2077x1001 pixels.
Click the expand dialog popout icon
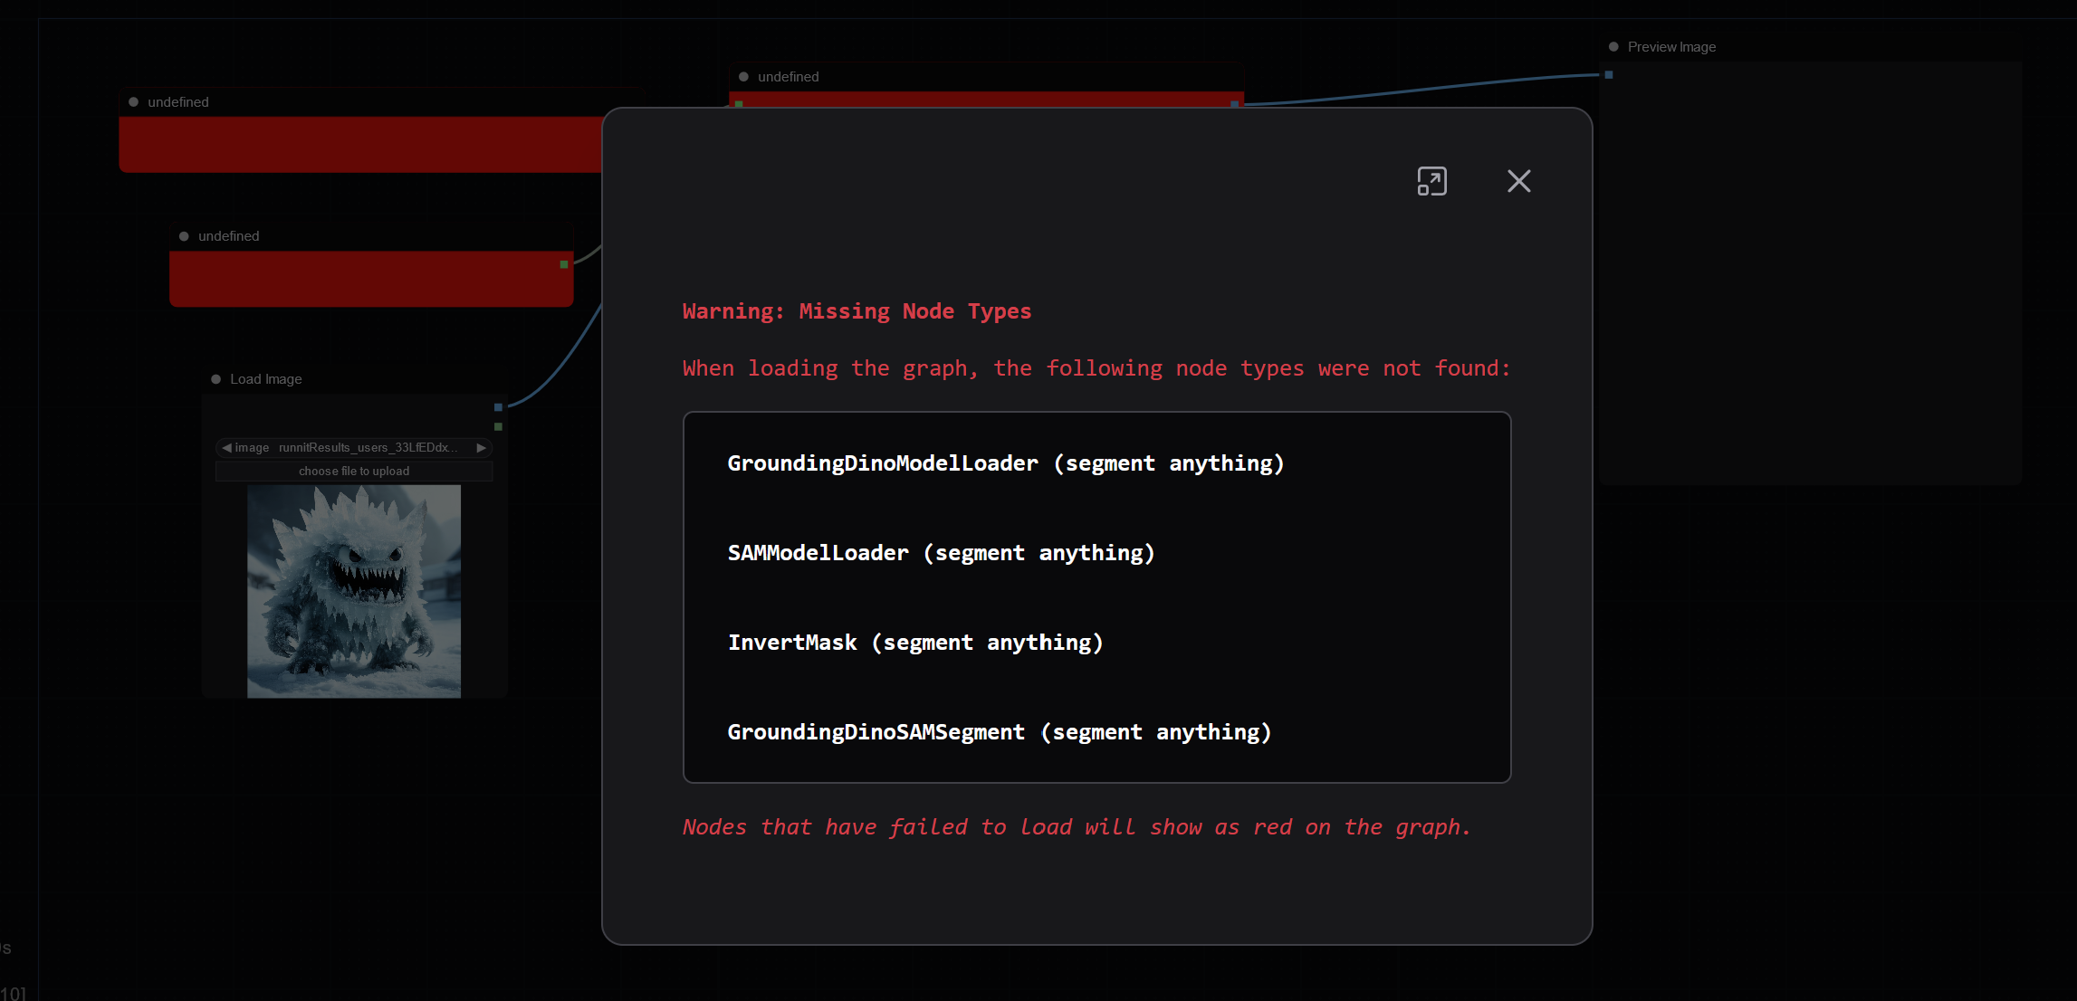pos(1431,181)
